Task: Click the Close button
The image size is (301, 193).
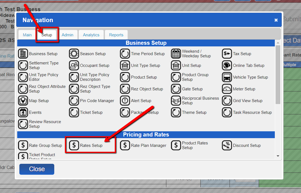Action: (x=37, y=169)
